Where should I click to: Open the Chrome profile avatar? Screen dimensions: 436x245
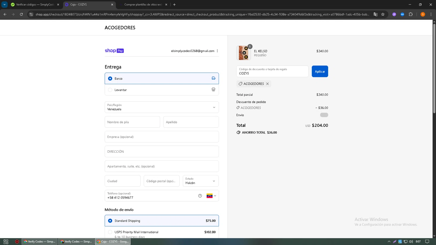tap(423, 14)
